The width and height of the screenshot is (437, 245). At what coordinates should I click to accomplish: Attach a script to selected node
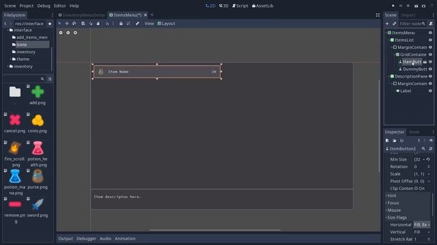431,24
